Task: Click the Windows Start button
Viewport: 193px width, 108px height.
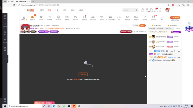Action: point(5,106)
